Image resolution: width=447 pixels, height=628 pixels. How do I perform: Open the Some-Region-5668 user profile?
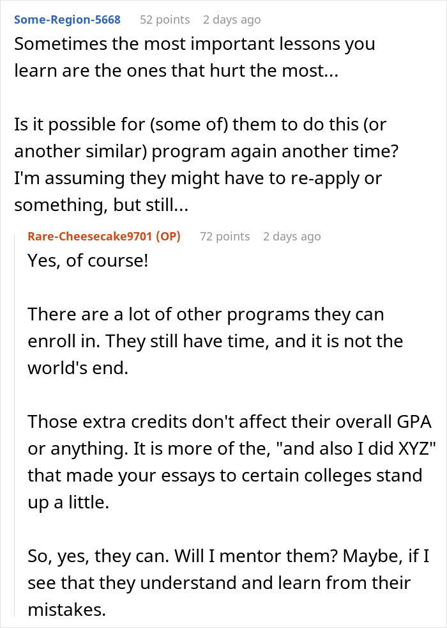[x=67, y=19]
